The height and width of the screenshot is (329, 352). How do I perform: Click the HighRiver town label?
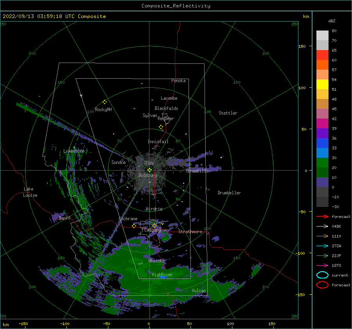tap(162, 275)
